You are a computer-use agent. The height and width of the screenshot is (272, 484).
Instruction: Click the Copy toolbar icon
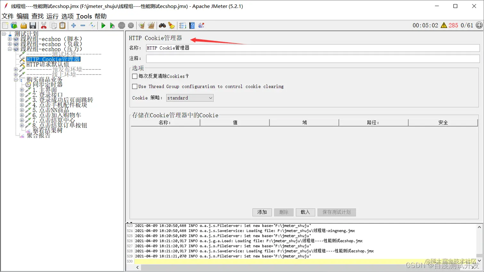[53, 26]
